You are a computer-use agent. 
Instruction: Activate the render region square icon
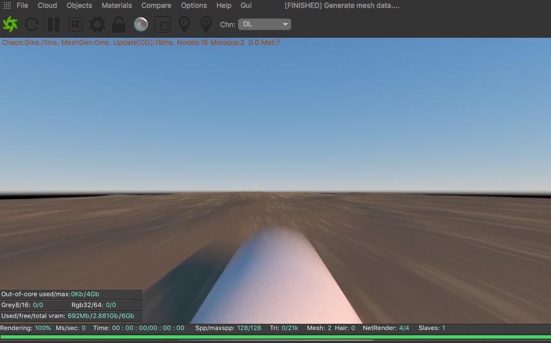click(x=163, y=24)
